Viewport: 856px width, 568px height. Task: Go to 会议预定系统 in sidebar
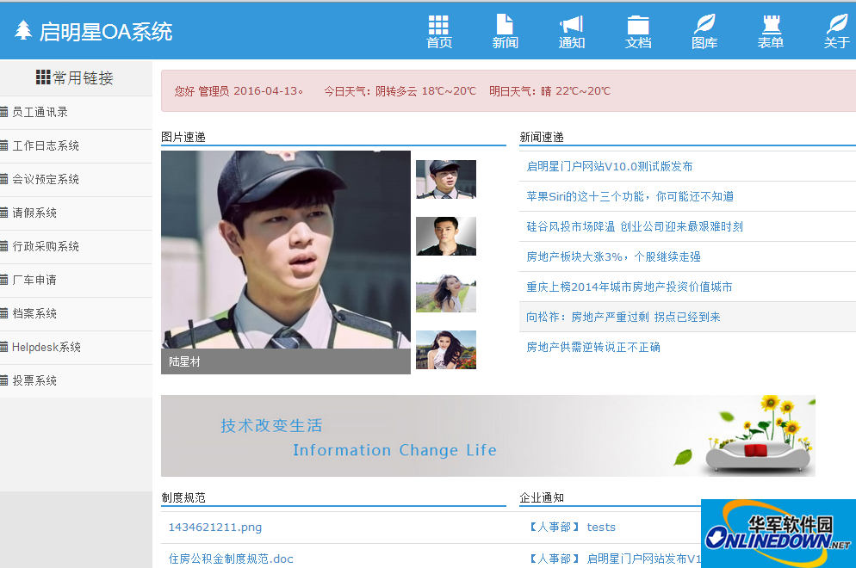tap(46, 179)
